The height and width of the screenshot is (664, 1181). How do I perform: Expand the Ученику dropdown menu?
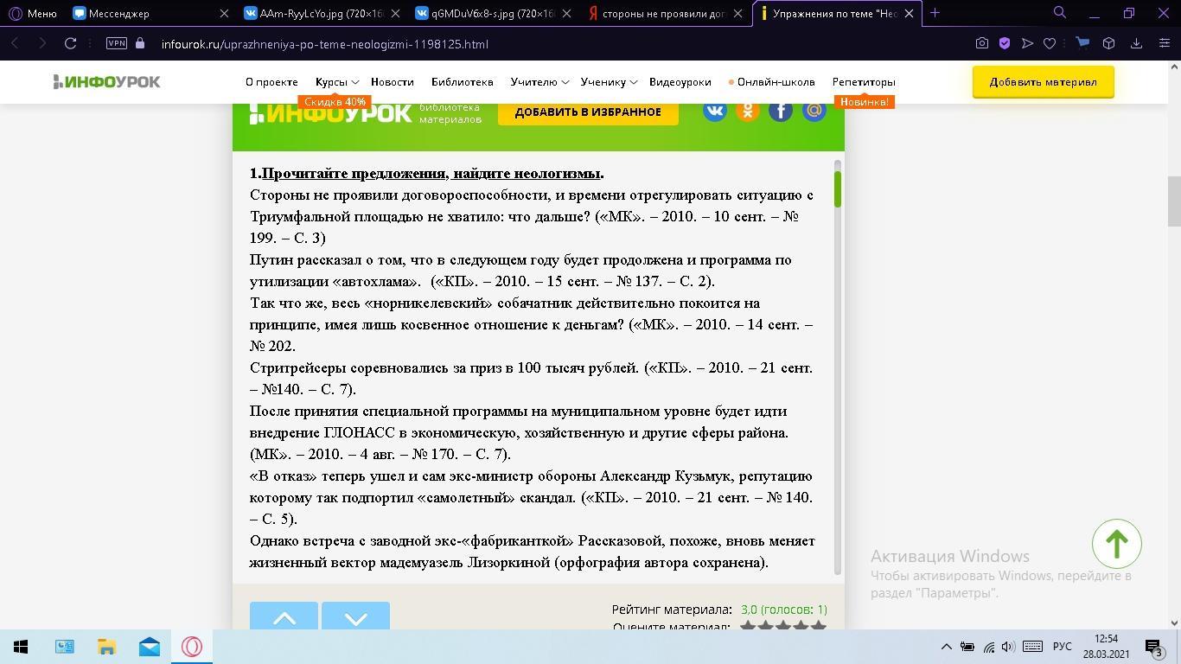tap(608, 82)
